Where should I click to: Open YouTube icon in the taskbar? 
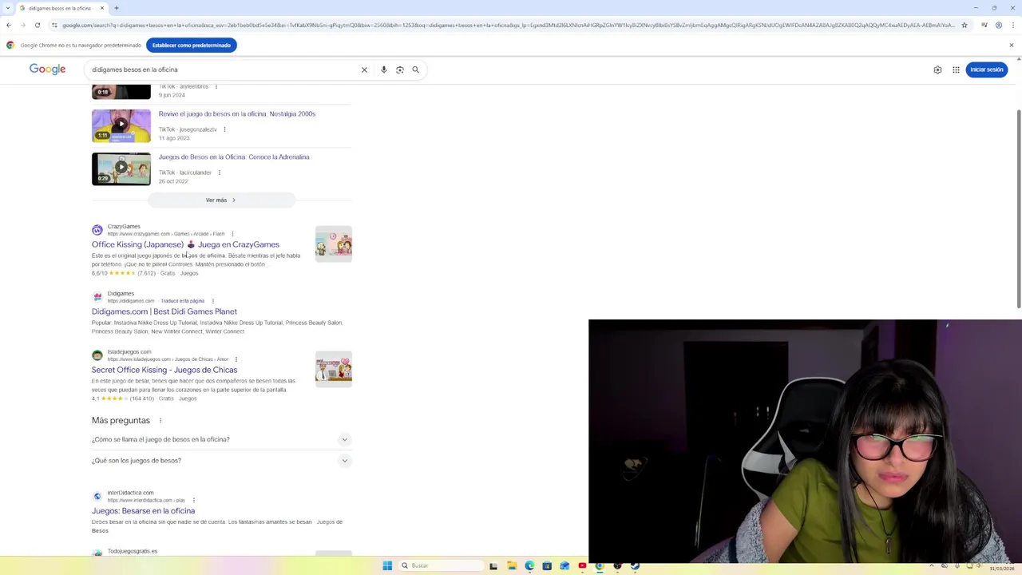(x=582, y=566)
